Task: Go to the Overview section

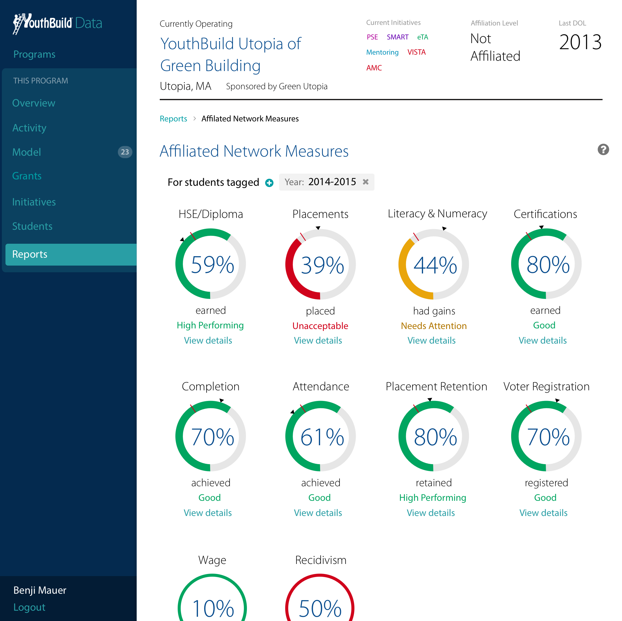Action: 34,103
